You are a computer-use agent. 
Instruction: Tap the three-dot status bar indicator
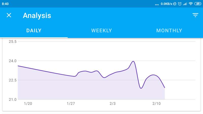click(x=157, y=4)
